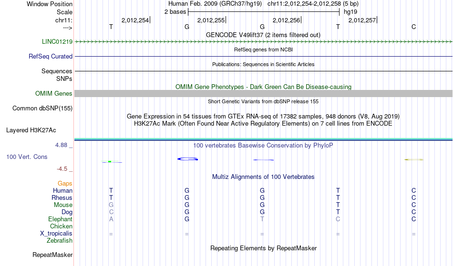Click the 2,012,255 position marker
Image resolution: width=453 pixels, height=266 pixels.
pyautogui.click(x=211, y=20)
